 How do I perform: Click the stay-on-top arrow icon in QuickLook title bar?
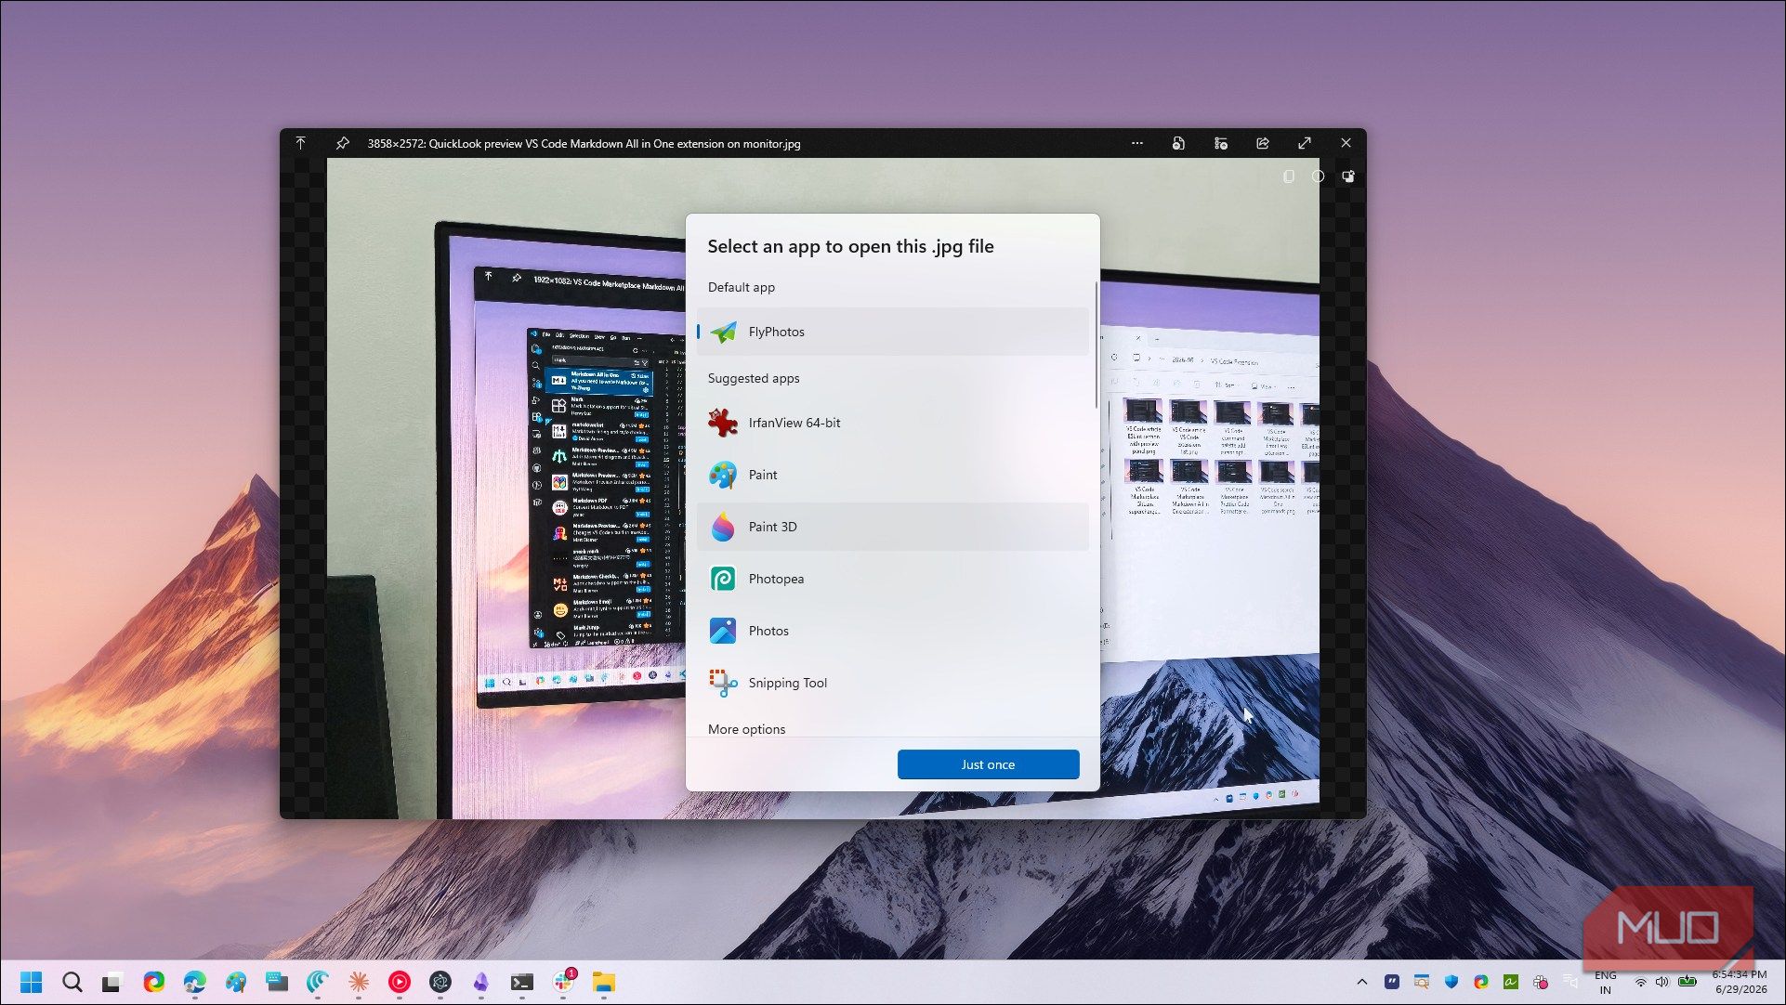300,143
